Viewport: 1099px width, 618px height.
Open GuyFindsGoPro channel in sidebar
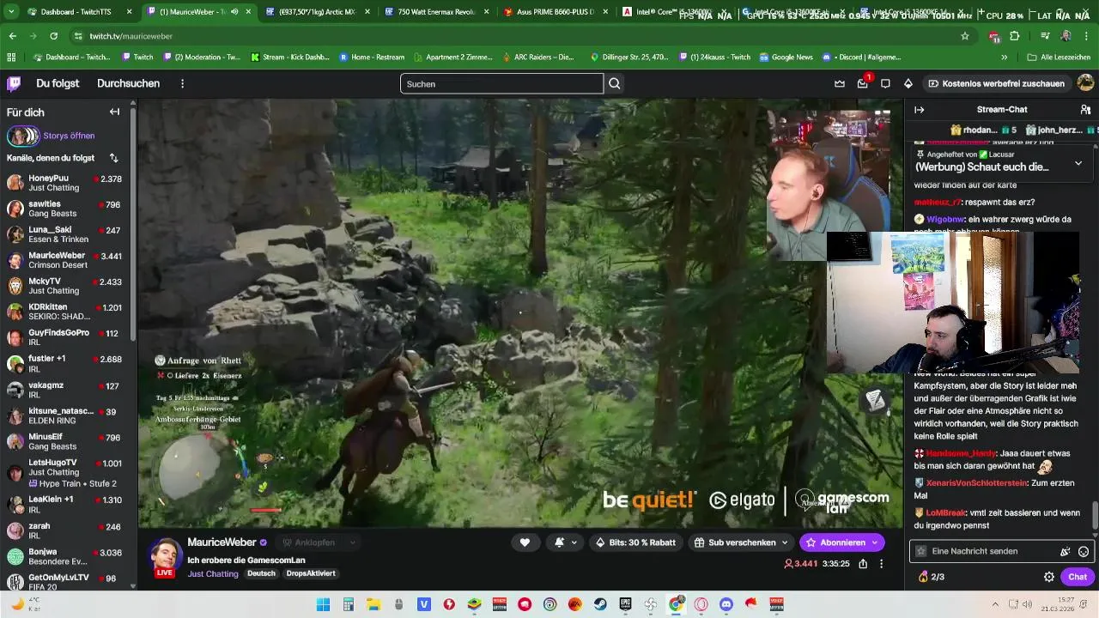click(x=64, y=337)
